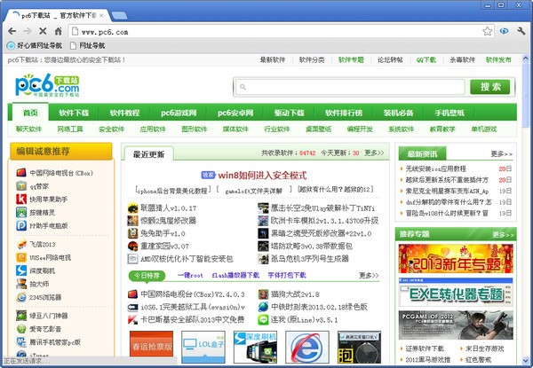Open the 单机游戏 category link

484,129
